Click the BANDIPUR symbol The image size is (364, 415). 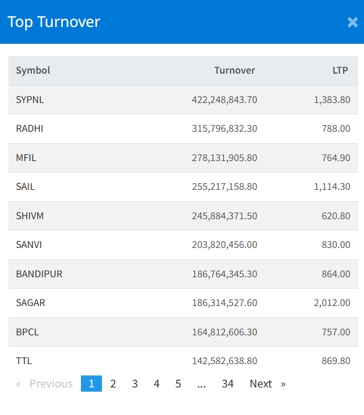pyautogui.click(x=39, y=274)
